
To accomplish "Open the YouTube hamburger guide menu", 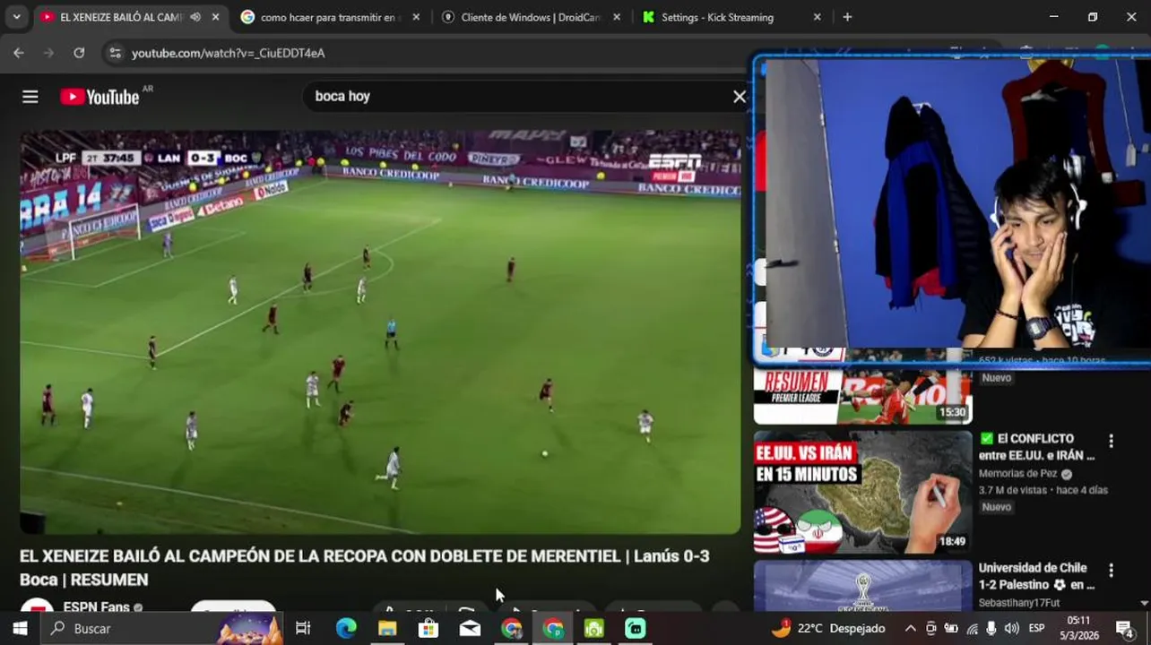I will [30, 97].
